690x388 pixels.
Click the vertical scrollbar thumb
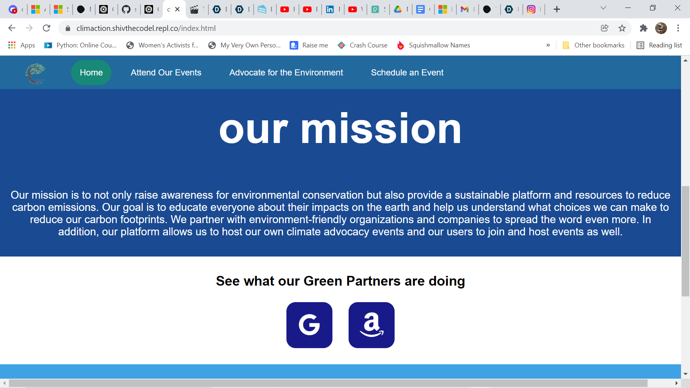coord(685,241)
